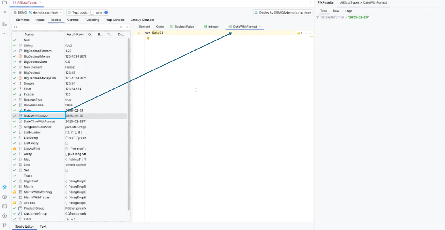Open the Services run icon in sidebar
Viewport: 445px width, 230px height.
pos(4,197)
